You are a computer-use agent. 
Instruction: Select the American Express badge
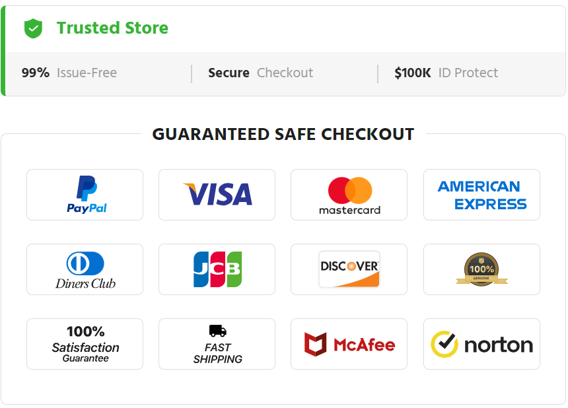[481, 195]
